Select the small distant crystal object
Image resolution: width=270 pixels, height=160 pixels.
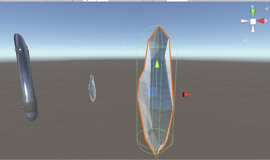92,88
